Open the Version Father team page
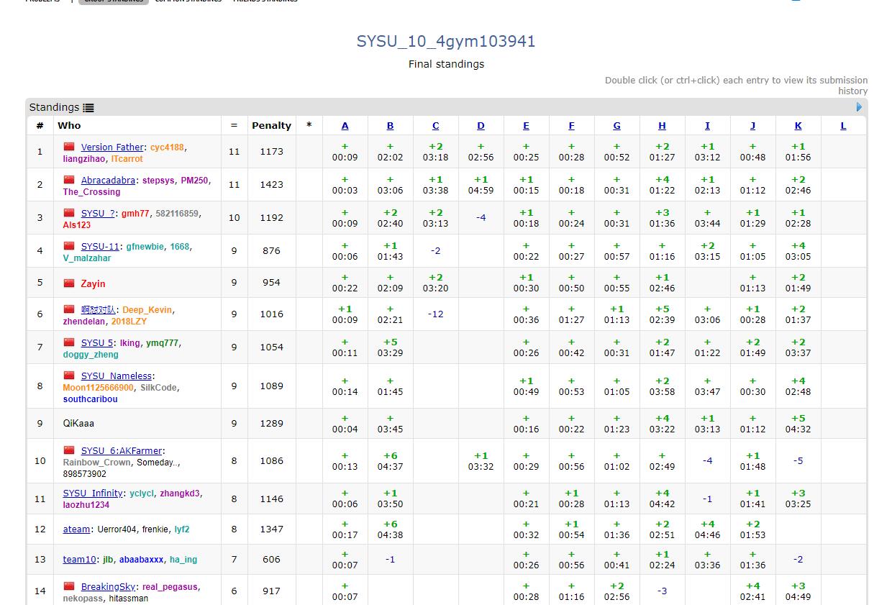Viewport: 892px width, 605px height. tap(112, 147)
